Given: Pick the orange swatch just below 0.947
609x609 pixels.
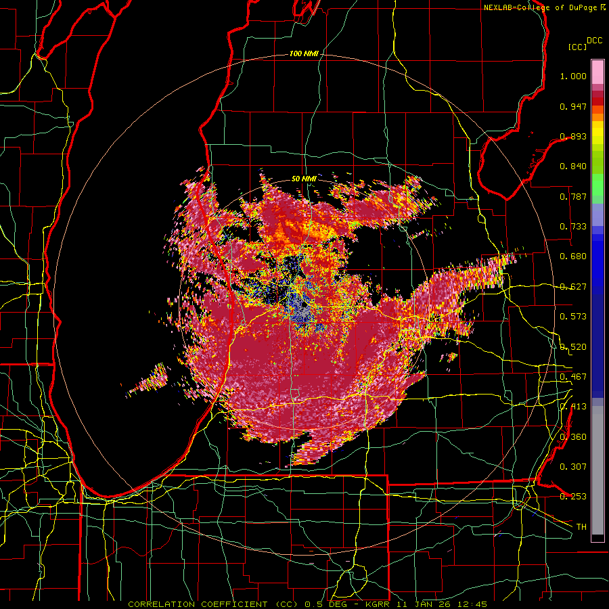Looking at the screenshot, I should click(x=597, y=110).
